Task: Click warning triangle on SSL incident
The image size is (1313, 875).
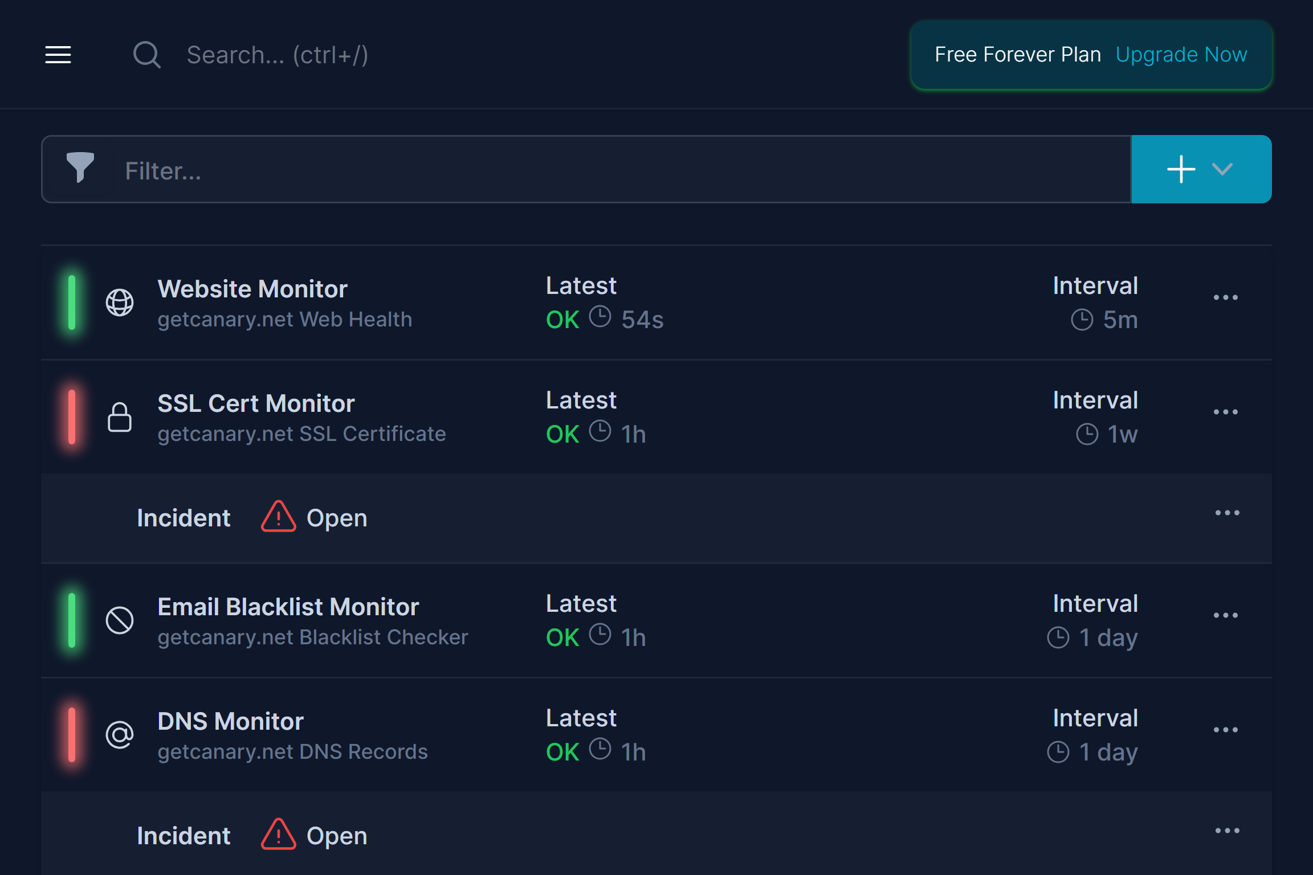Action: click(x=278, y=517)
